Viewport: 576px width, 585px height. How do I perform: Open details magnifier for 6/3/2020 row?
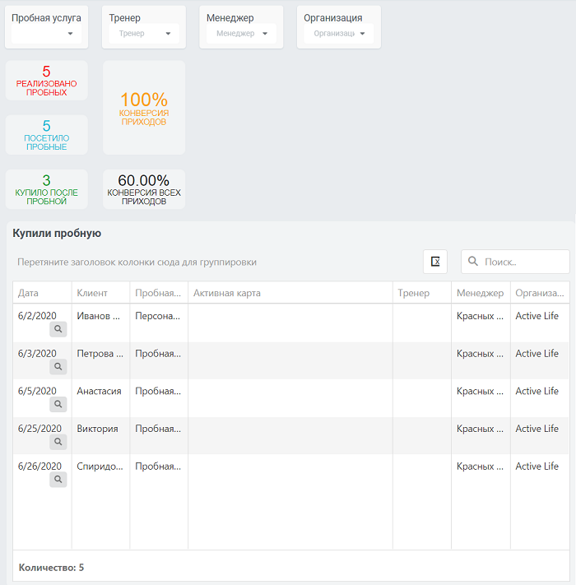[58, 366]
